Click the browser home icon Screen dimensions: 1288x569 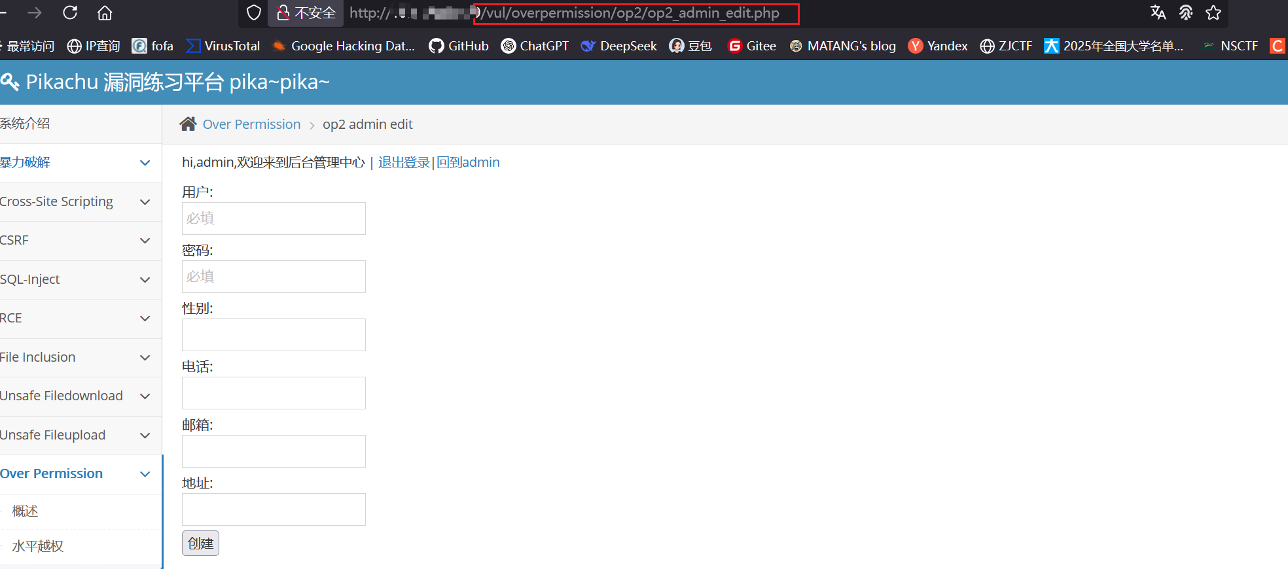(x=105, y=13)
